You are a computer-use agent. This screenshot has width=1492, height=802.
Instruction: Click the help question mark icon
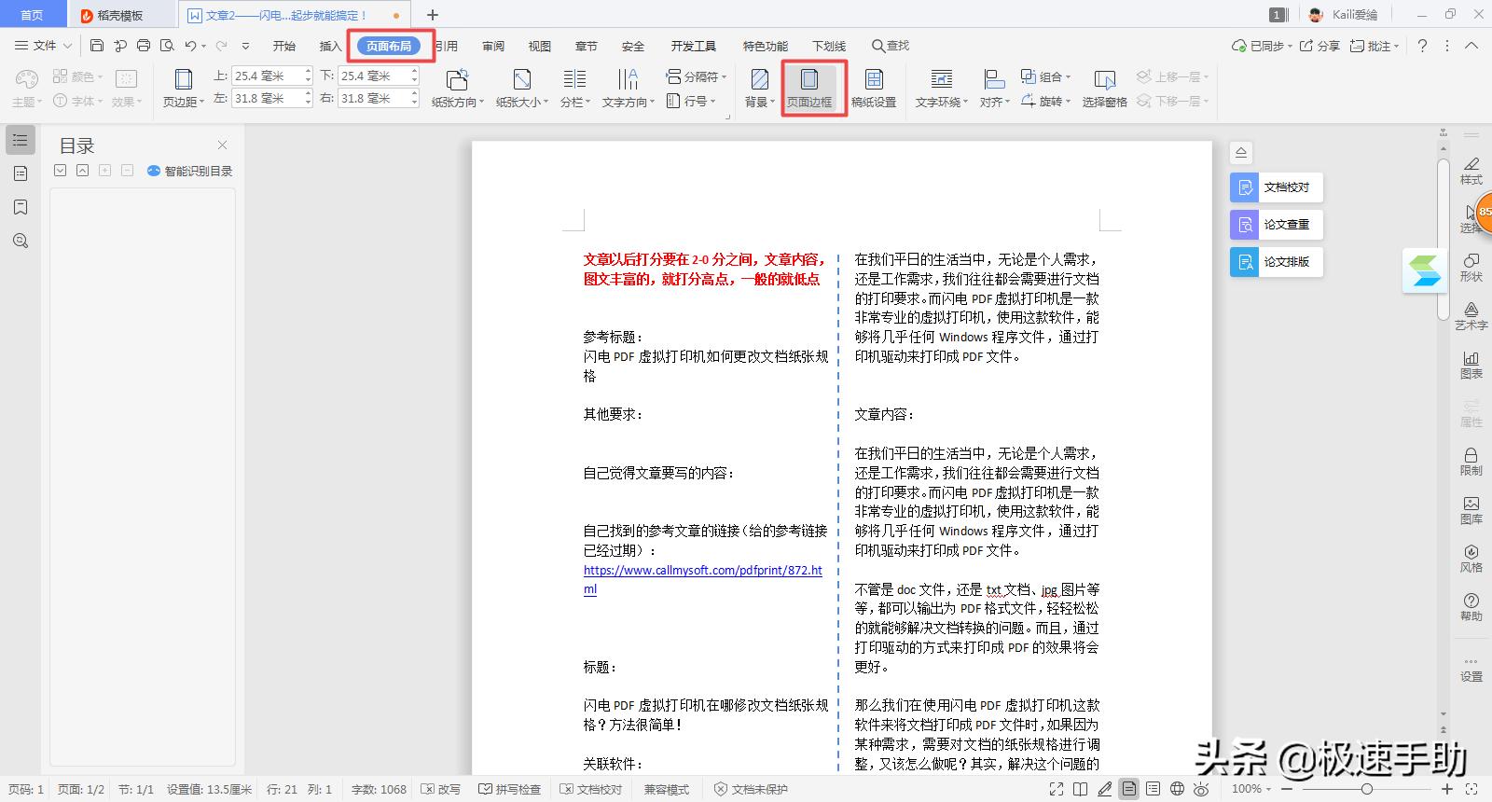pyautogui.click(x=1422, y=46)
